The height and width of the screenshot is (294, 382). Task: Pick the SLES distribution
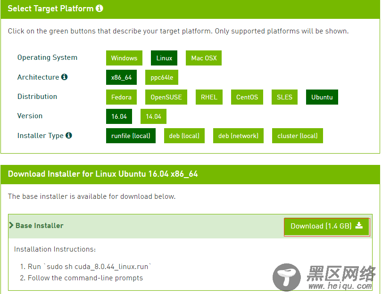coord(284,97)
